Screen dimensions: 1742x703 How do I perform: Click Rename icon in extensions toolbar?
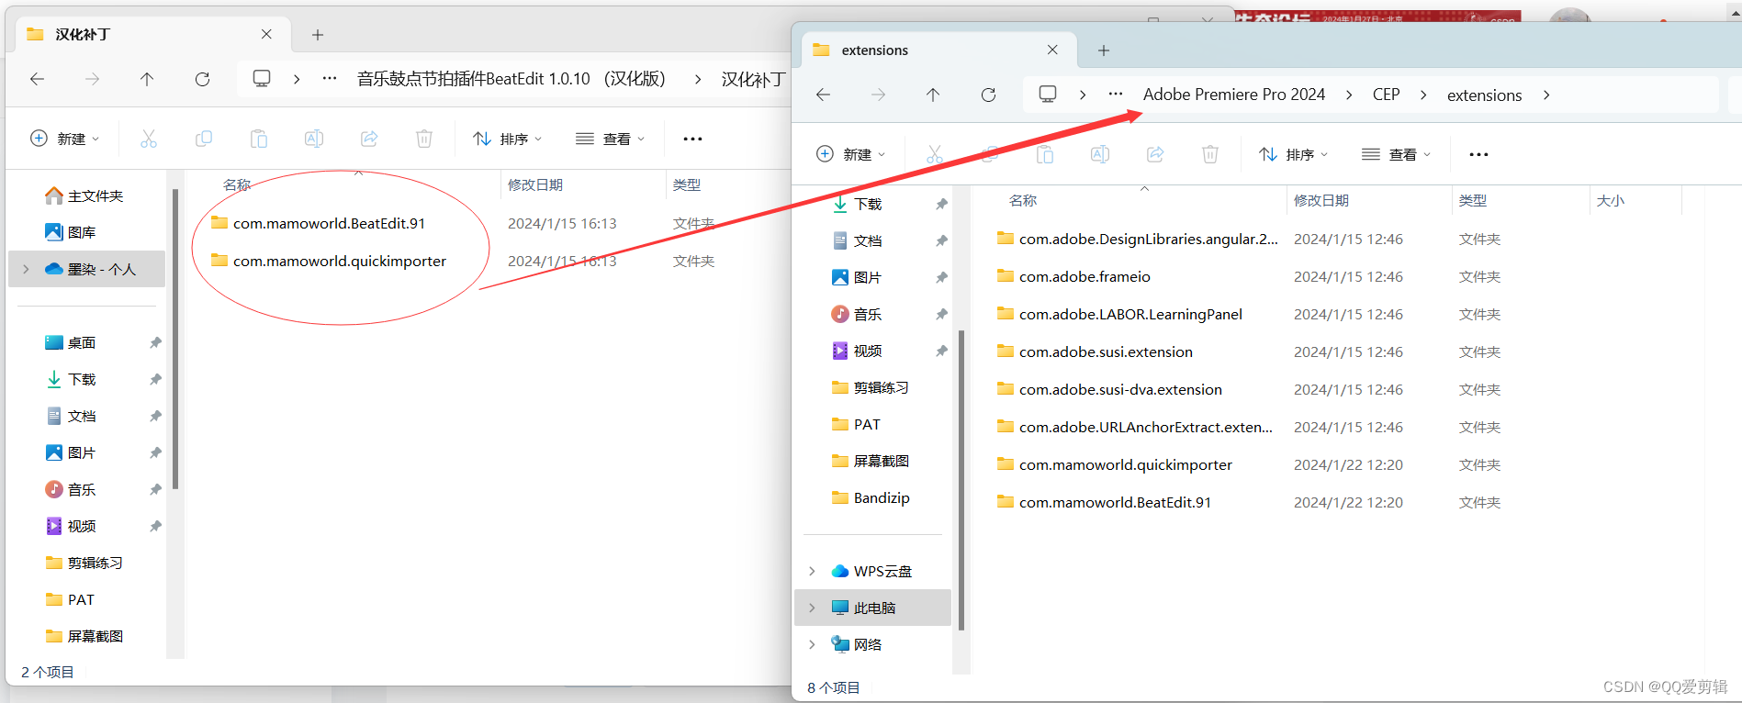coord(1100,154)
